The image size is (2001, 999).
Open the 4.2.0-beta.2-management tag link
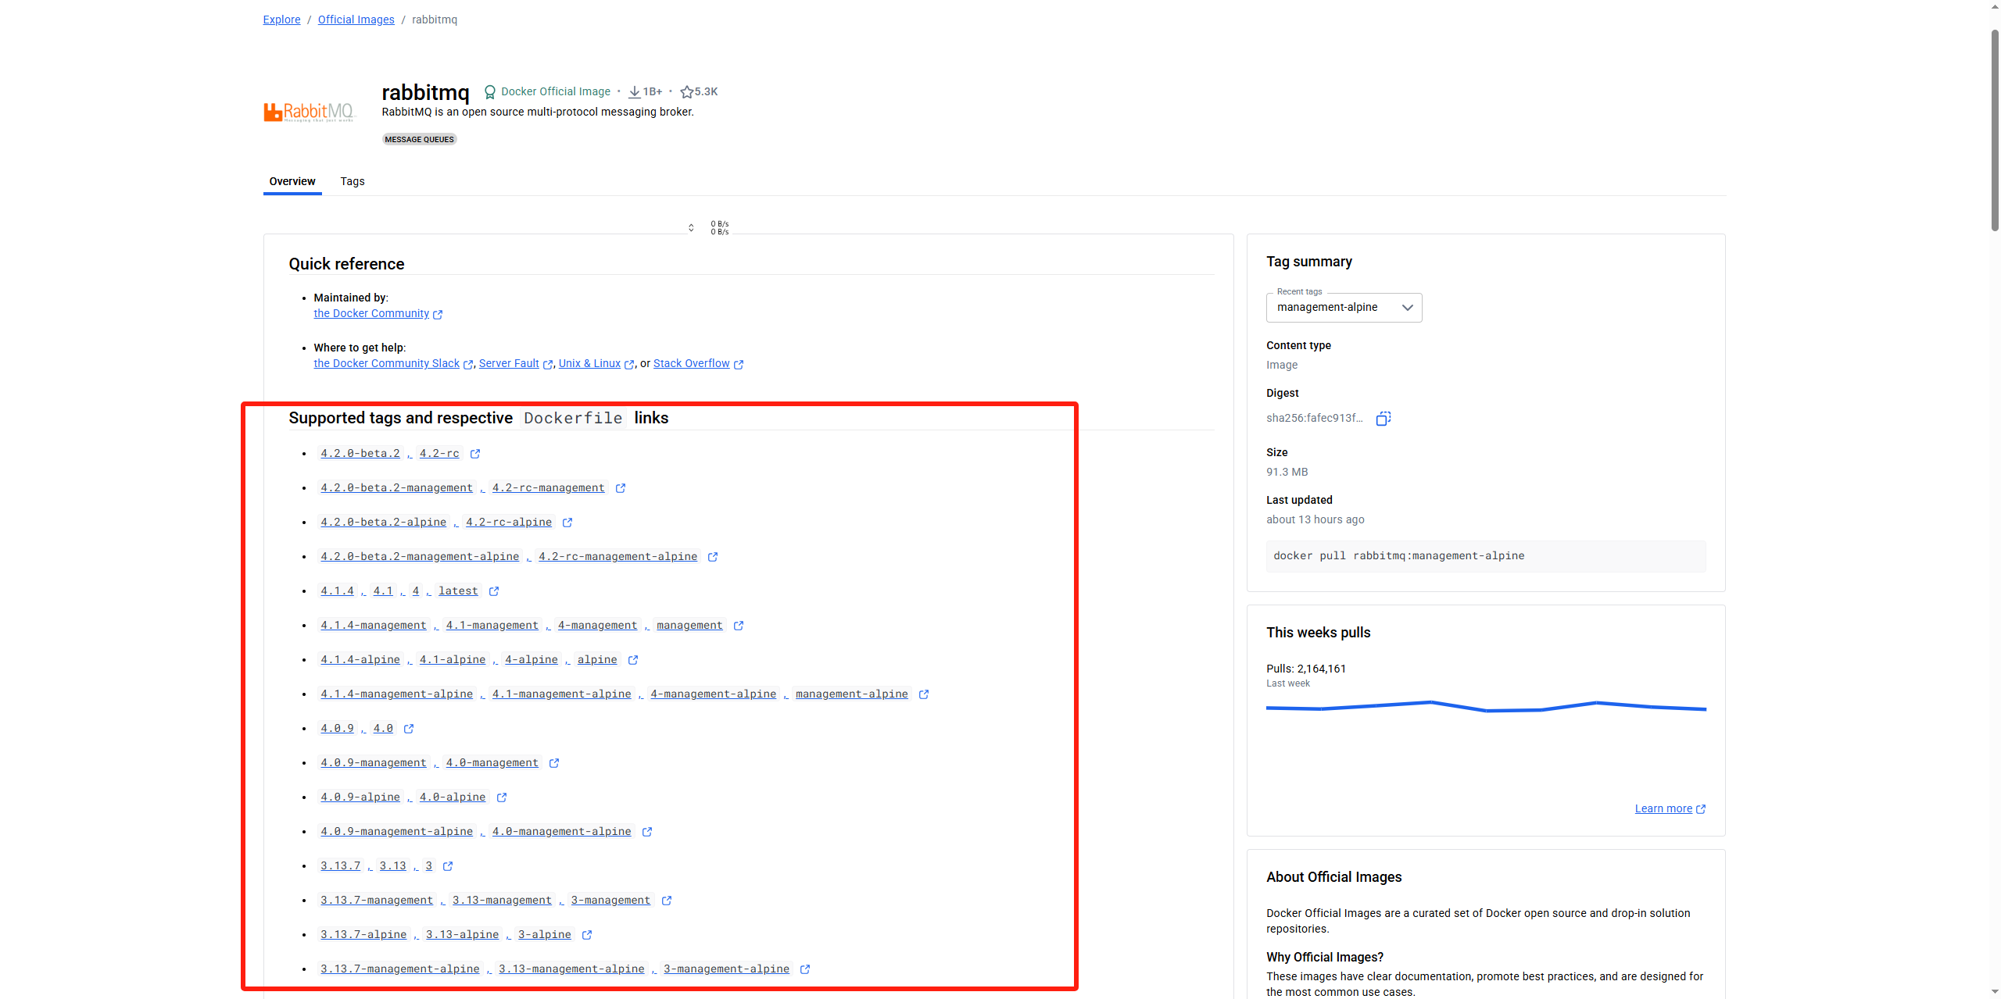[396, 488]
